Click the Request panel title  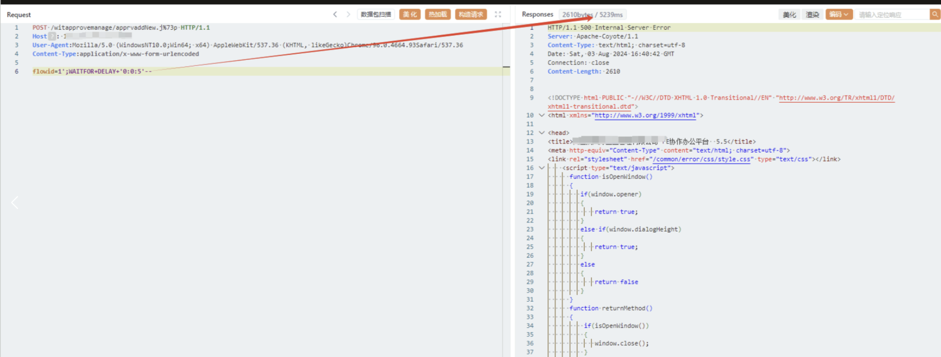[19, 15]
